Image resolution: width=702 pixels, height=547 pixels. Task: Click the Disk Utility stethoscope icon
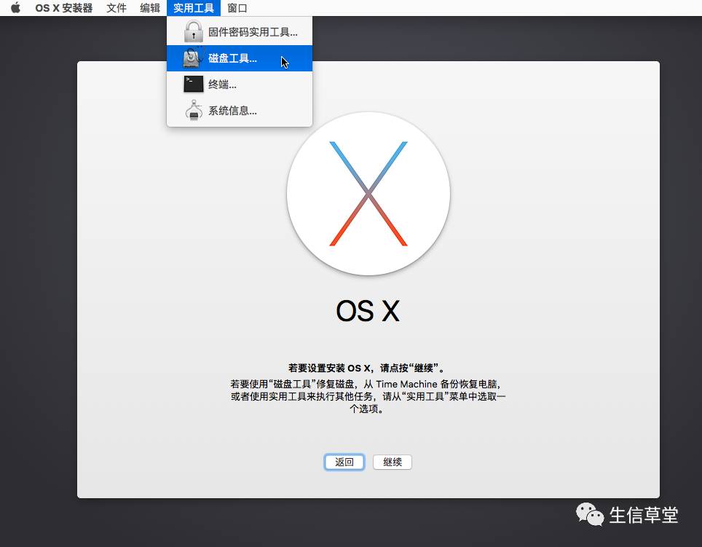[194, 58]
